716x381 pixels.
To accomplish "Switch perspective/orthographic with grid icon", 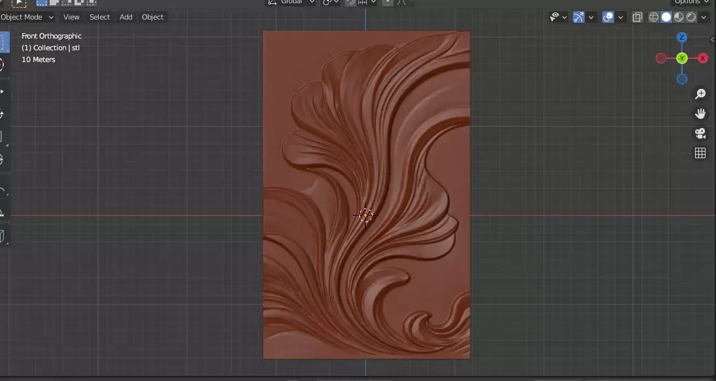I will (700, 153).
